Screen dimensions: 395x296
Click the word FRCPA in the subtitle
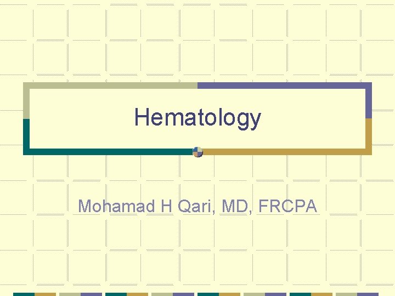(x=287, y=206)
